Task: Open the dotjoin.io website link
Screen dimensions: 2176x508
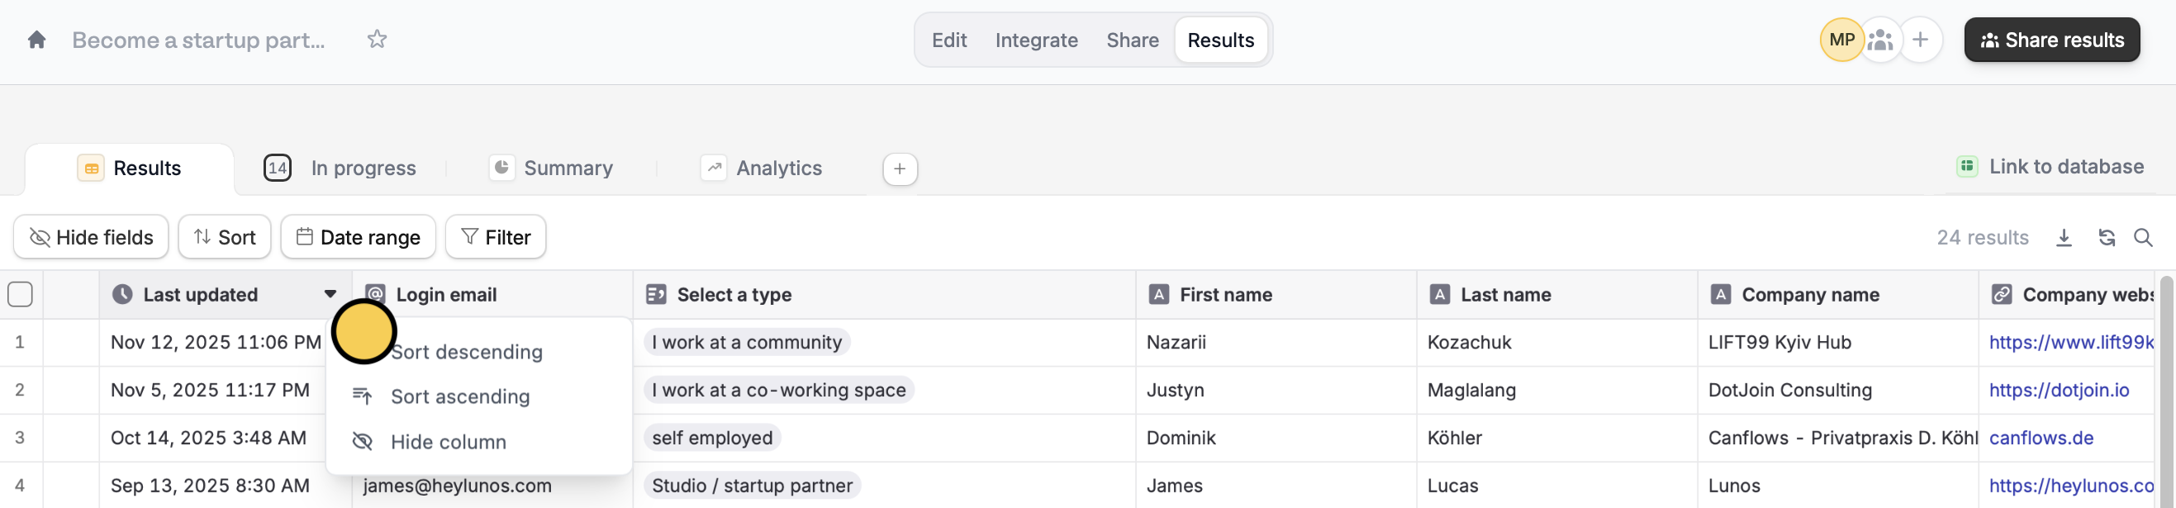Action: click(2059, 390)
